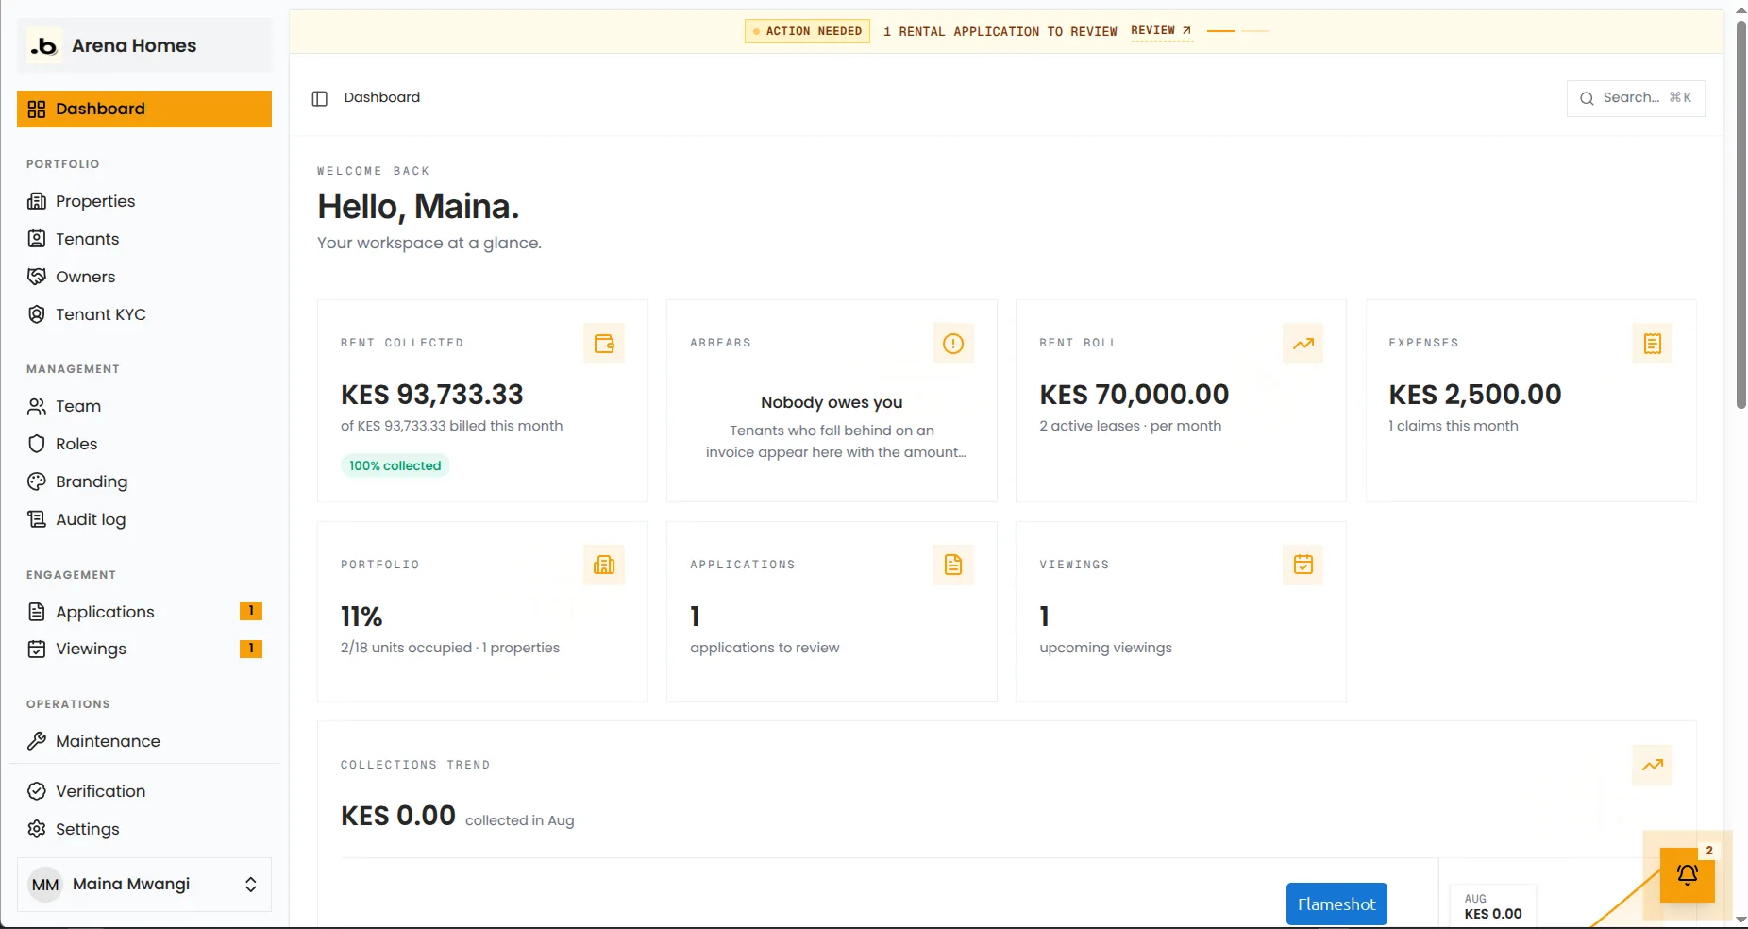Open the Verification page
This screenshot has width=1748, height=929.
click(x=144, y=791)
